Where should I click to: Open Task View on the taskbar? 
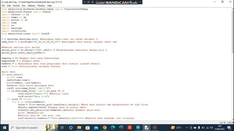[62, 128]
